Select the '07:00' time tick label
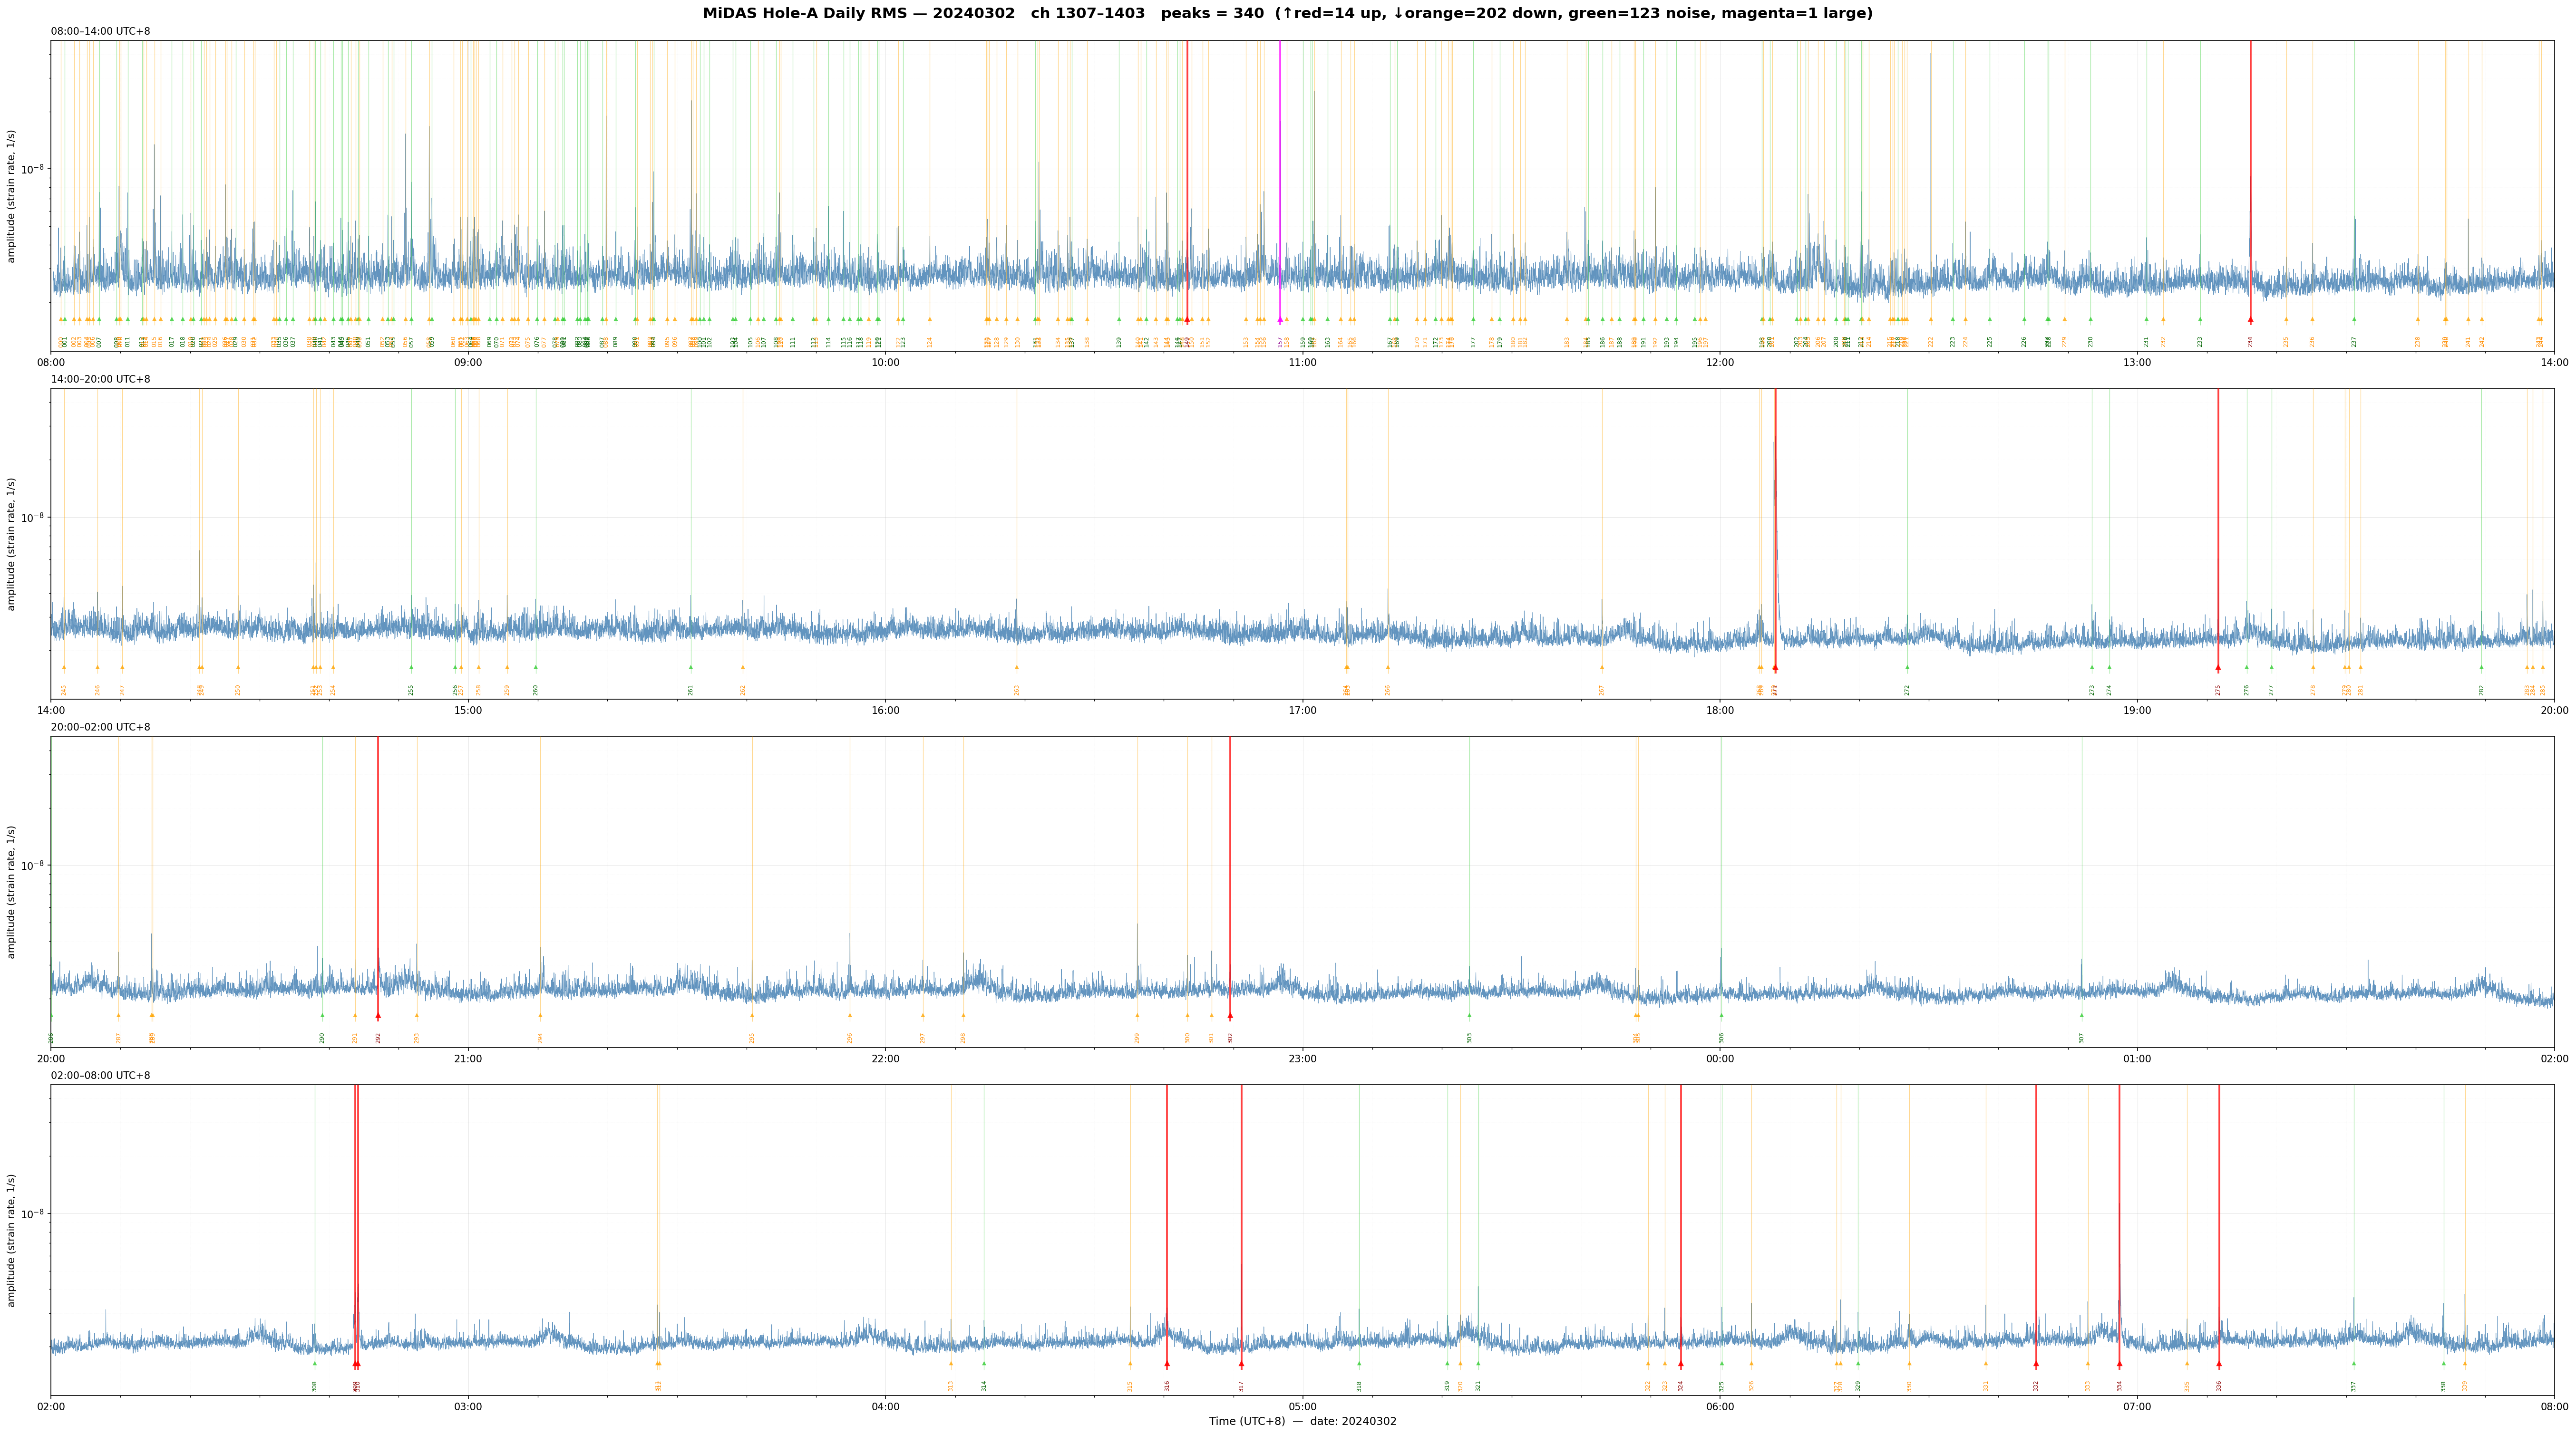 click(2137, 1407)
